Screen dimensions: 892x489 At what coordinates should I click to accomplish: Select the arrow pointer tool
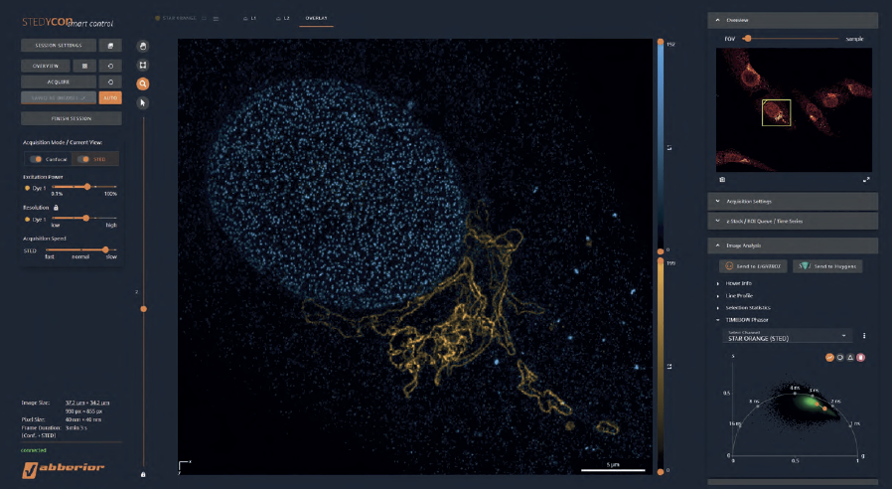[x=143, y=102]
